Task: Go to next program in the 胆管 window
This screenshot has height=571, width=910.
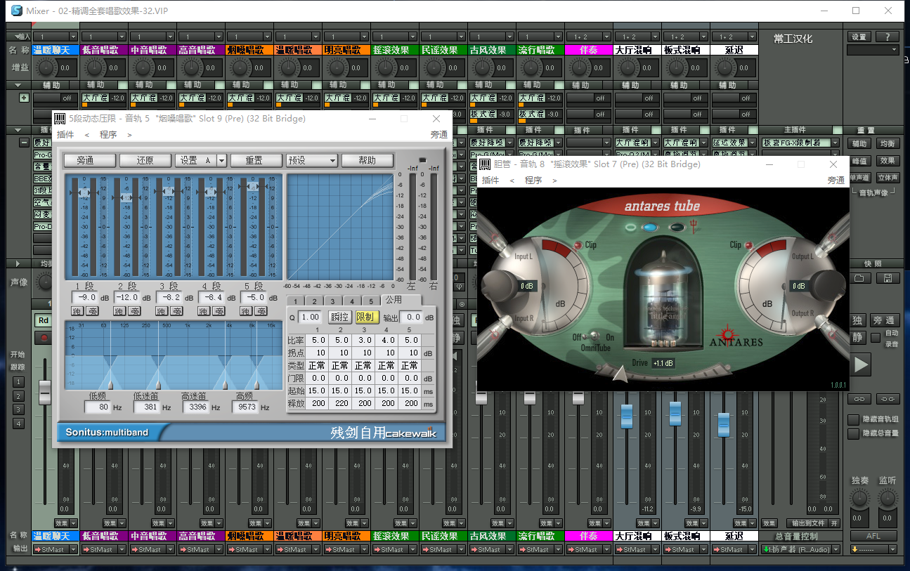Action: click(x=554, y=181)
